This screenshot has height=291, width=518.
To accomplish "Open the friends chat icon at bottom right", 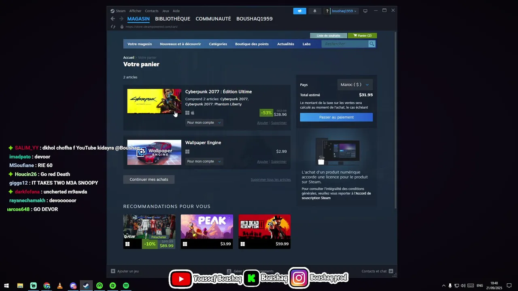I will 391,271.
